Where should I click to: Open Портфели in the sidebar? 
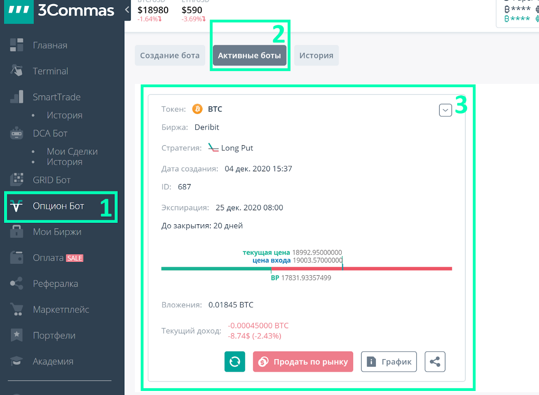[x=54, y=336]
